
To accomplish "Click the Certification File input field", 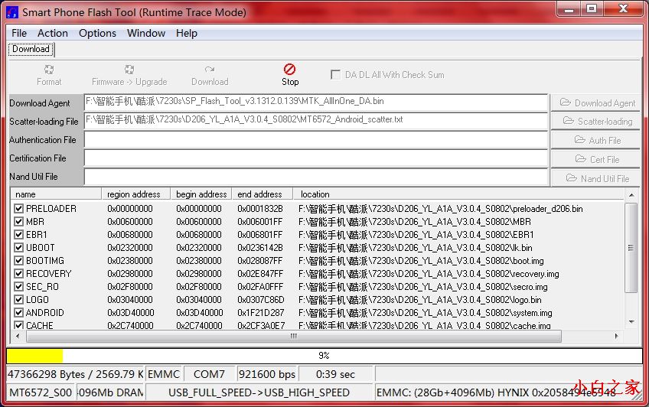I will click(x=316, y=158).
